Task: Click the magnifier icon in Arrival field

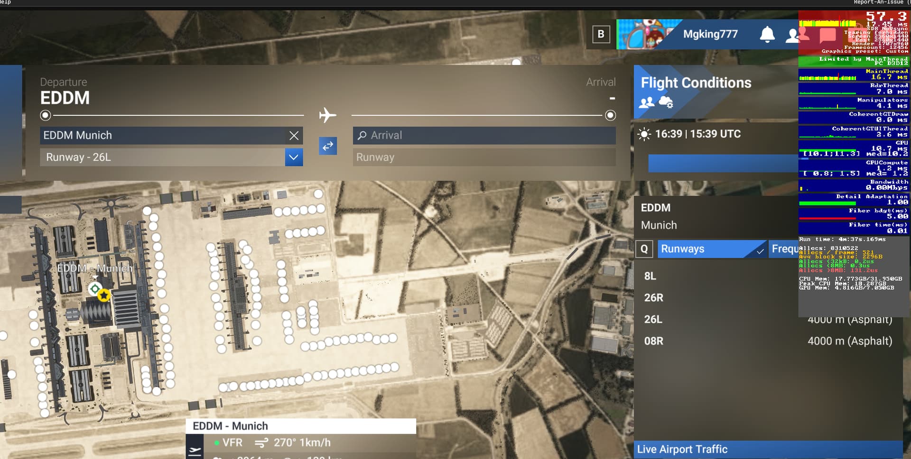Action: coord(362,136)
